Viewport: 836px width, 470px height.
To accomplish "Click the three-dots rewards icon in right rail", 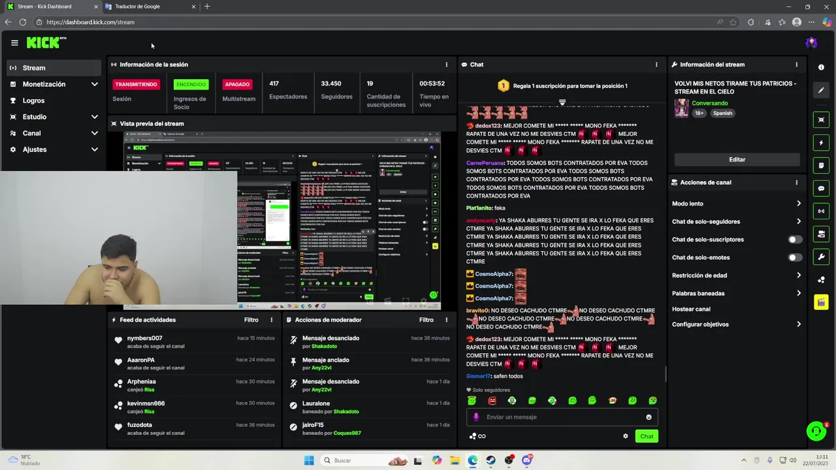I will [821, 280].
